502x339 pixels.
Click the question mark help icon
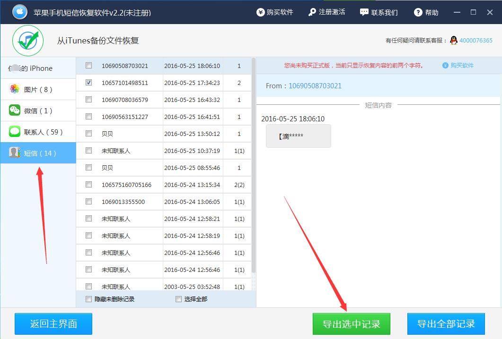pos(418,12)
